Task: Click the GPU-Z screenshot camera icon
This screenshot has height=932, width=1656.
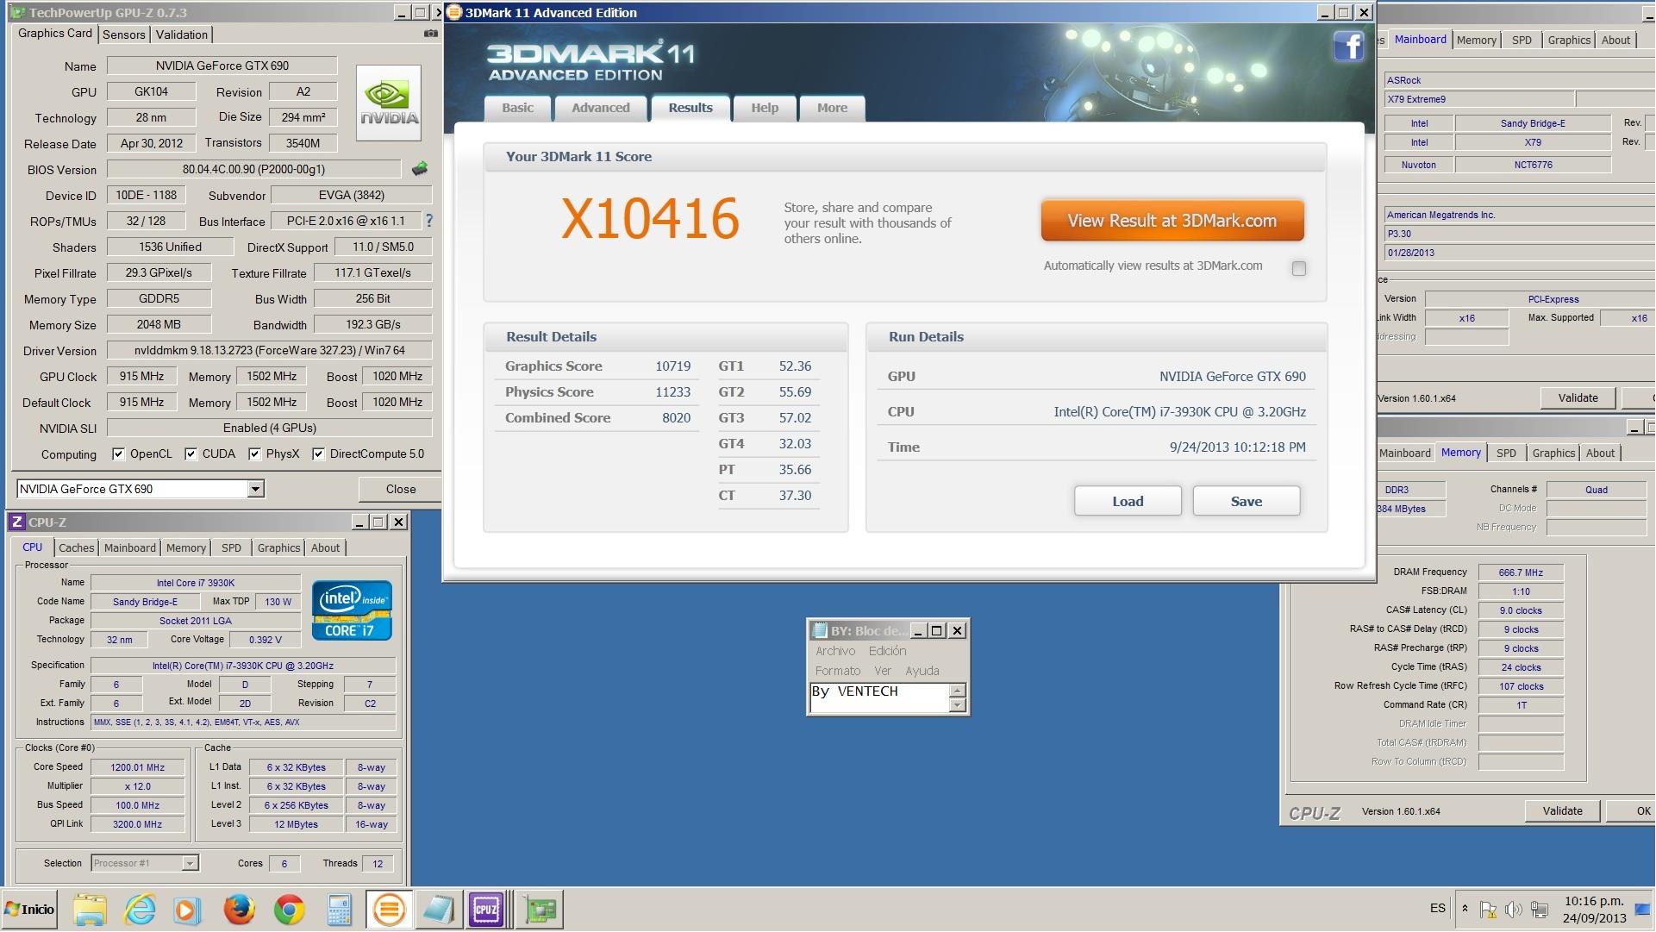Action: pyautogui.click(x=430, y=34)
